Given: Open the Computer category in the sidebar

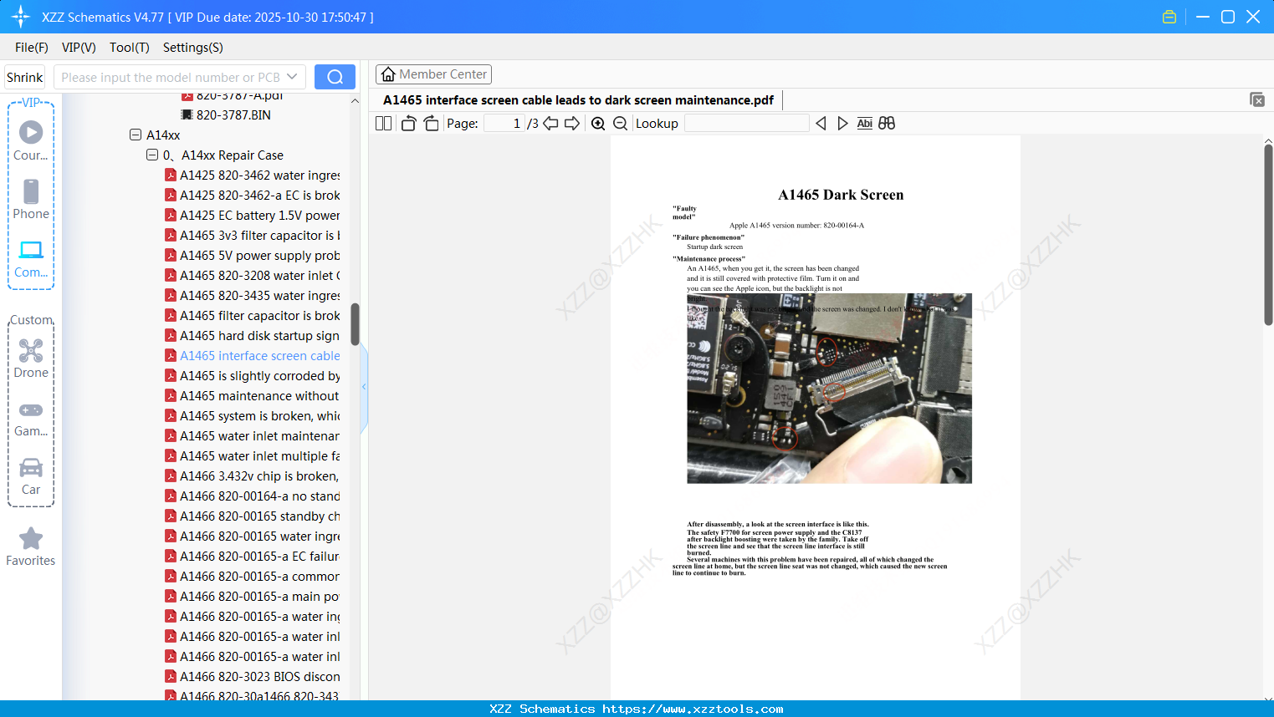Looking at the screenshot, I should click(31, 258).
